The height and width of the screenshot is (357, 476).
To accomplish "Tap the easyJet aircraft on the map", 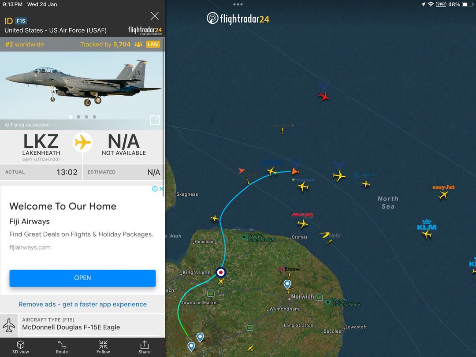I will coord(443,195).
